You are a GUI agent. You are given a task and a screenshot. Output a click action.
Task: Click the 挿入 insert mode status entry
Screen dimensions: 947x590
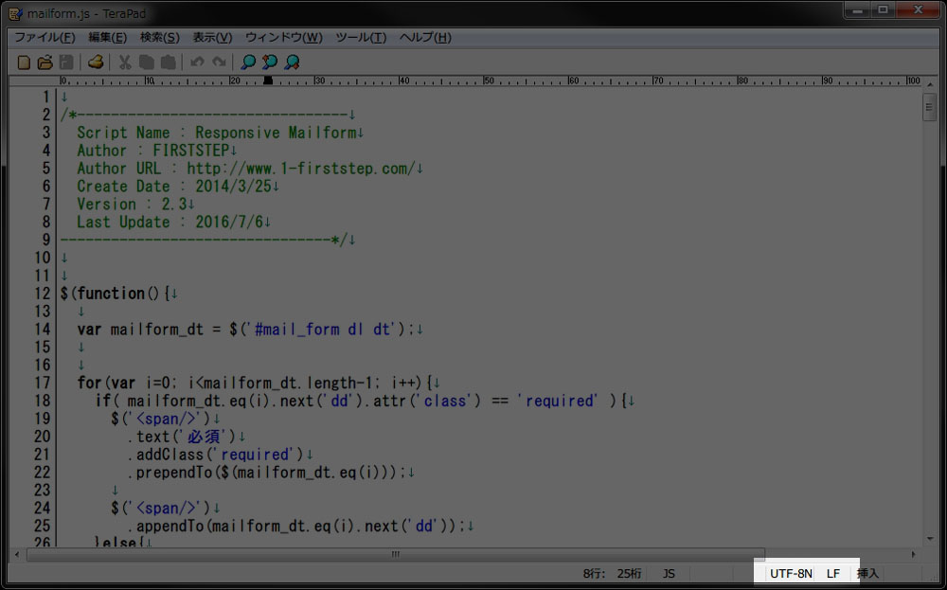[867, 574]
